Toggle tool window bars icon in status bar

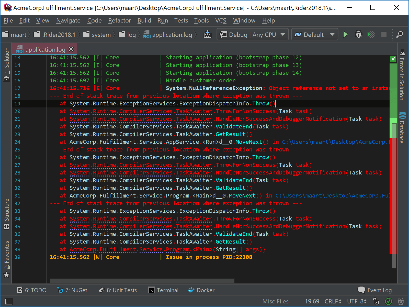coord(9,301)
